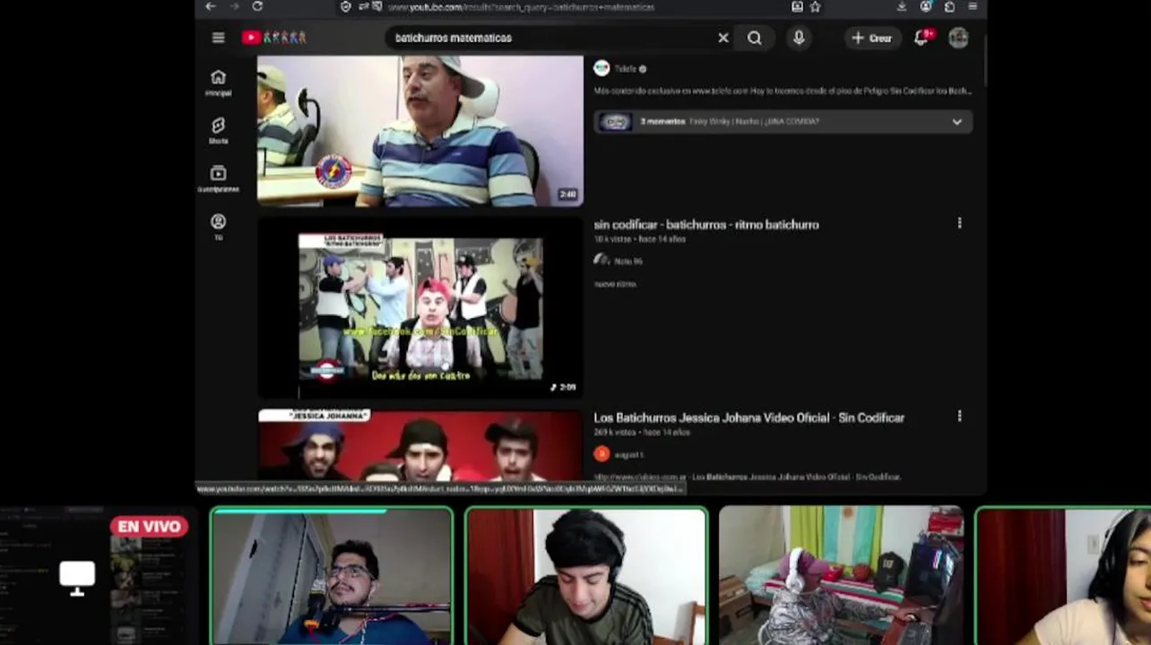Clear the search query with X
Image resolution: width=1151 pixels, height=645 pixels.
tap(723, 38)
